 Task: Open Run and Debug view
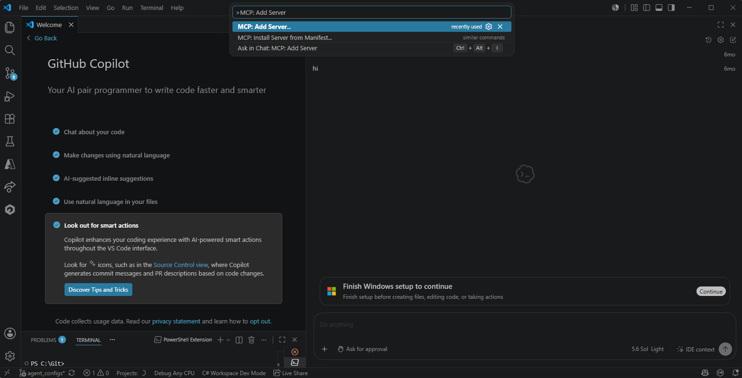pos(10,96)
